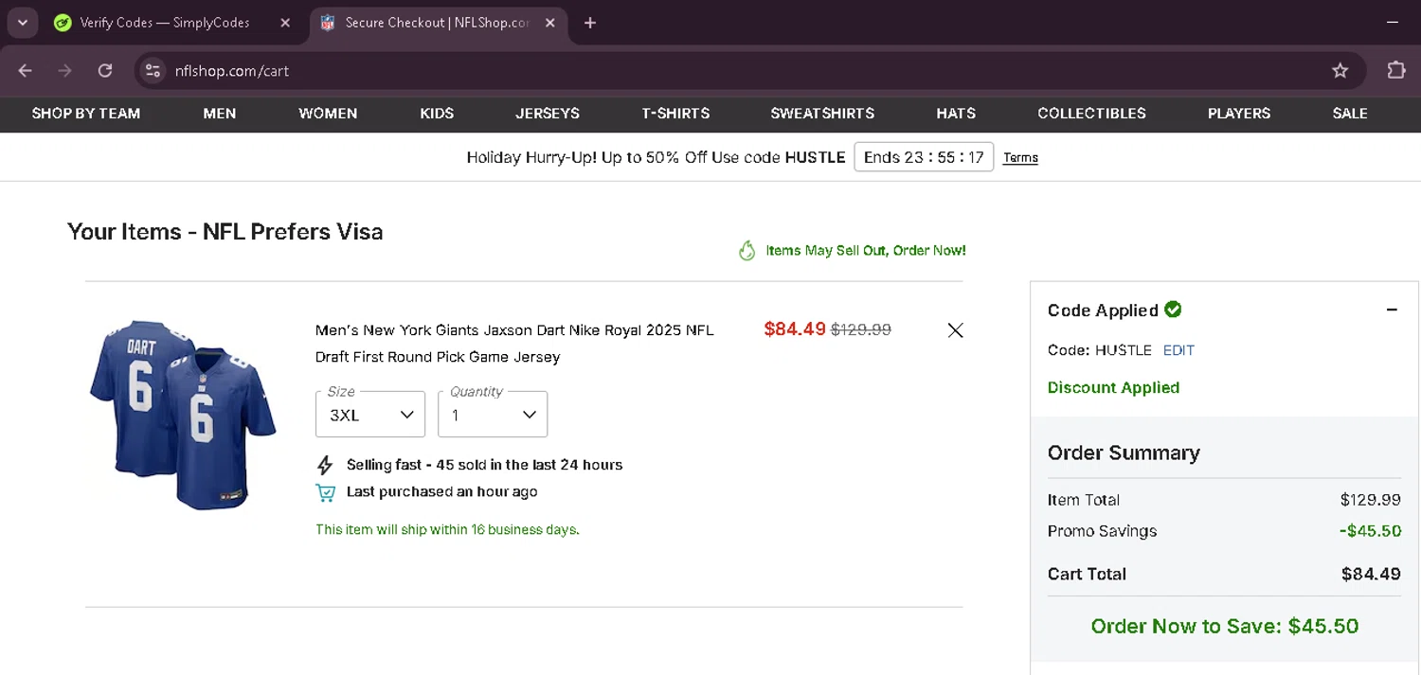Click the Discount Applied text
Image resolution: width=1421 pixels, height=675 pixels.
[x=1113, y=388]
